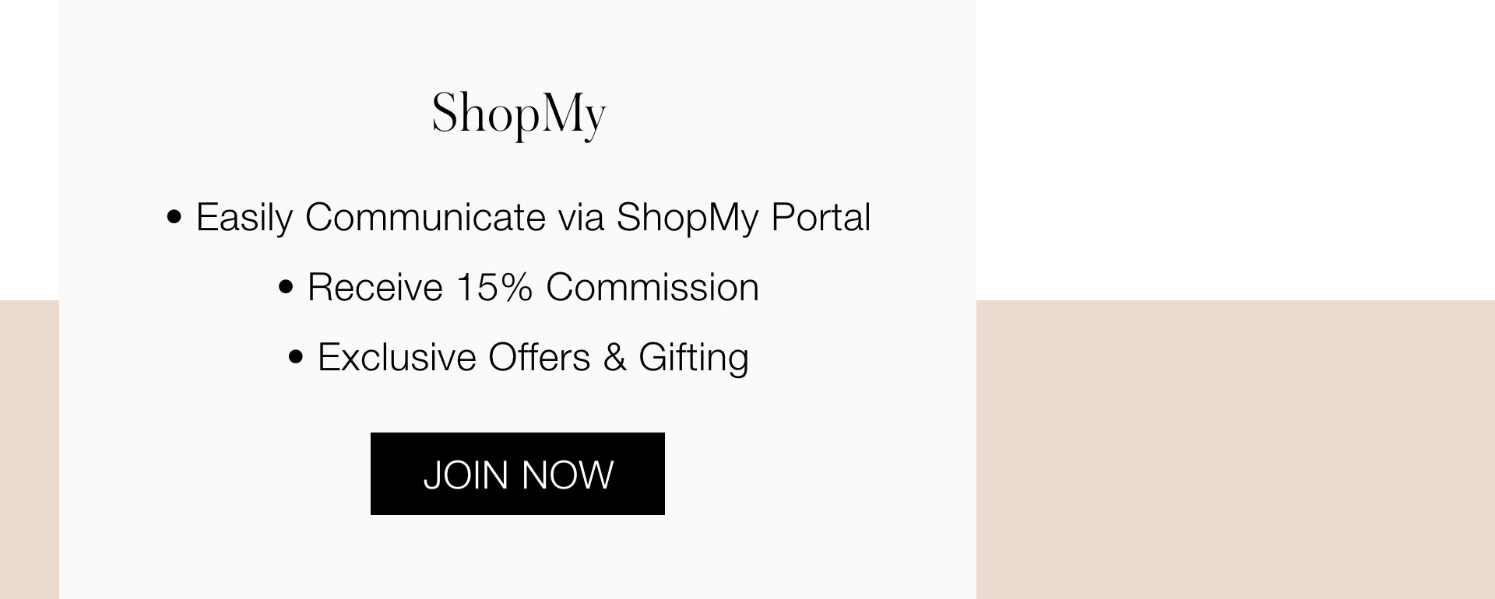
Task: Click the ampersand in Offers & Gifting
Action: point(614,357)
